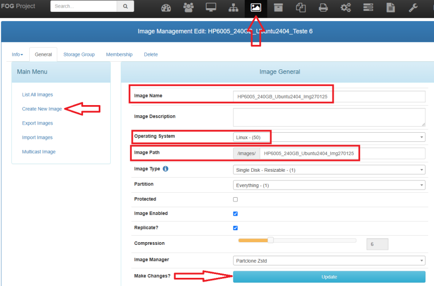Viewport: 434px width, 286px height.
Task: Click the Multicast Image link
Action: coord(39,152)
